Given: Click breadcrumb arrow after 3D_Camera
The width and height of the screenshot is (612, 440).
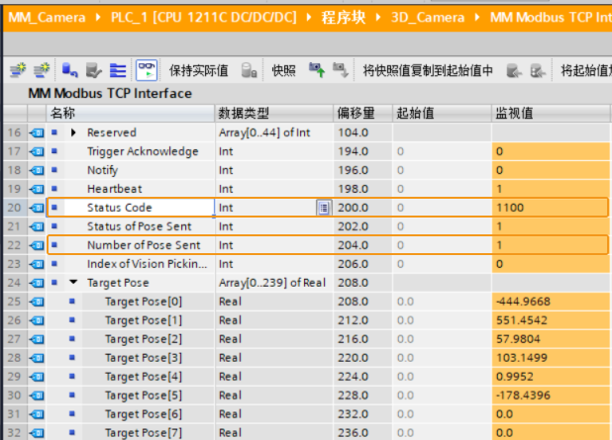Looking at the screenshot, I should point(477,18).
